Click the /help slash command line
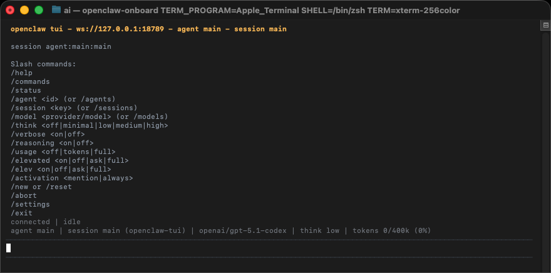 pyautogui.click(x=21, y=73)
